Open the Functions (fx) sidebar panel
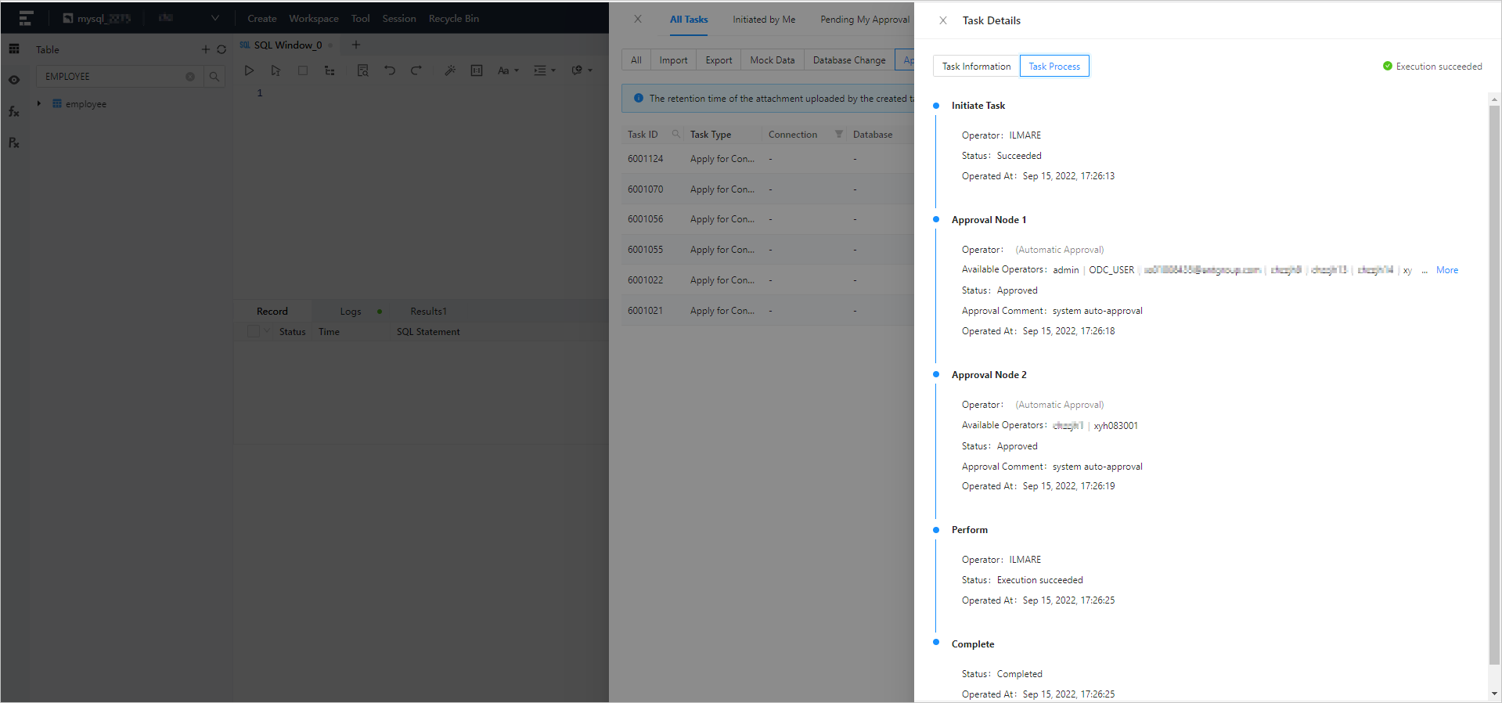This screenshot has height=703, width=1502. 14,112
